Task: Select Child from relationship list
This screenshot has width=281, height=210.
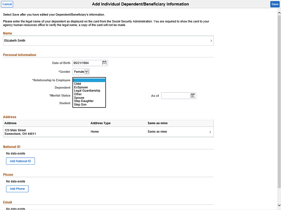Action: [78, 84]
